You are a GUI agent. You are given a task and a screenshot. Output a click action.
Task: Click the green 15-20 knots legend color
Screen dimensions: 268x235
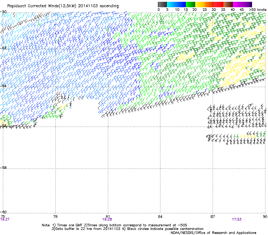click(190, 4)
